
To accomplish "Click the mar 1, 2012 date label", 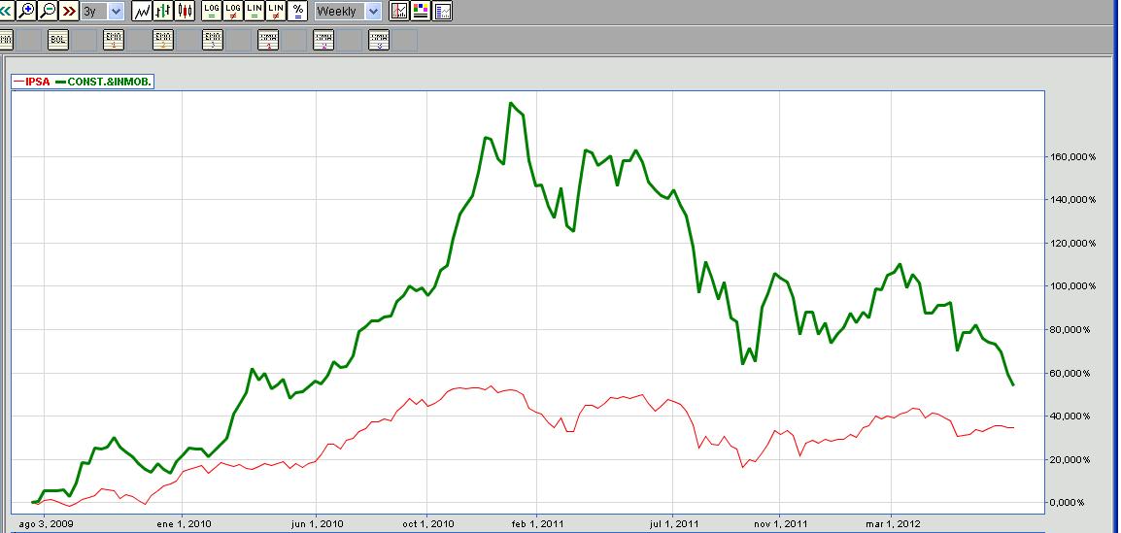I will [891, 523].
